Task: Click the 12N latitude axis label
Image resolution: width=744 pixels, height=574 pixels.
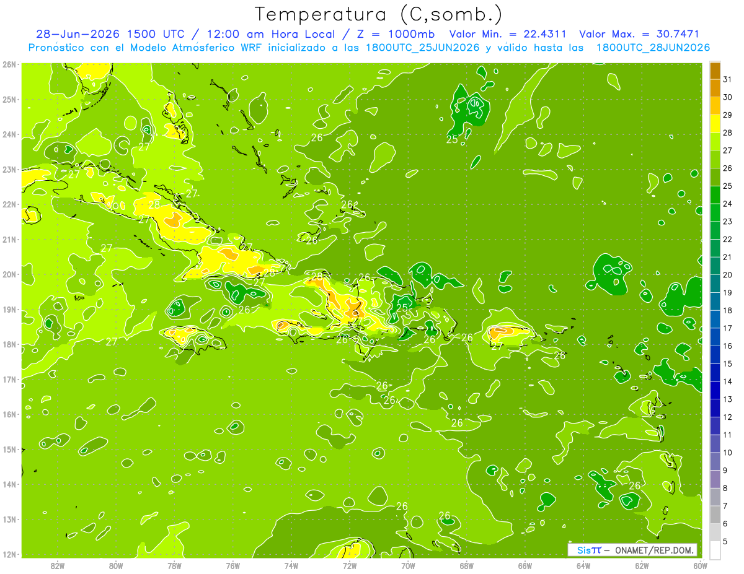Action: tap(9, 554)
